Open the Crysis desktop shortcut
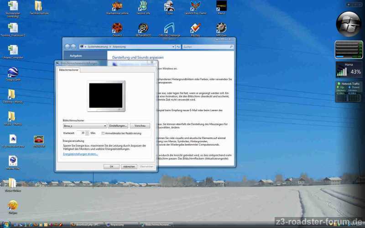365x228 pixels. click(169, 6)
